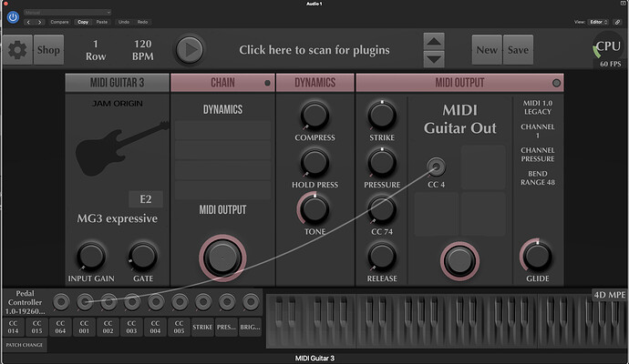Open the settings gear icon

pos(17,49)
